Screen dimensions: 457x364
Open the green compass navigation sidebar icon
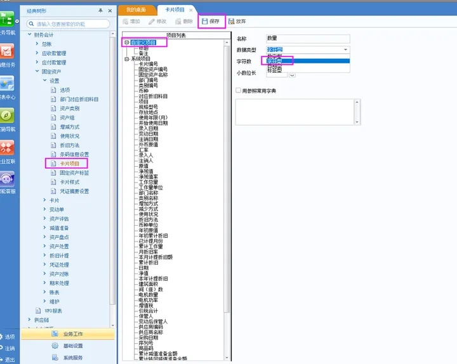8,116
